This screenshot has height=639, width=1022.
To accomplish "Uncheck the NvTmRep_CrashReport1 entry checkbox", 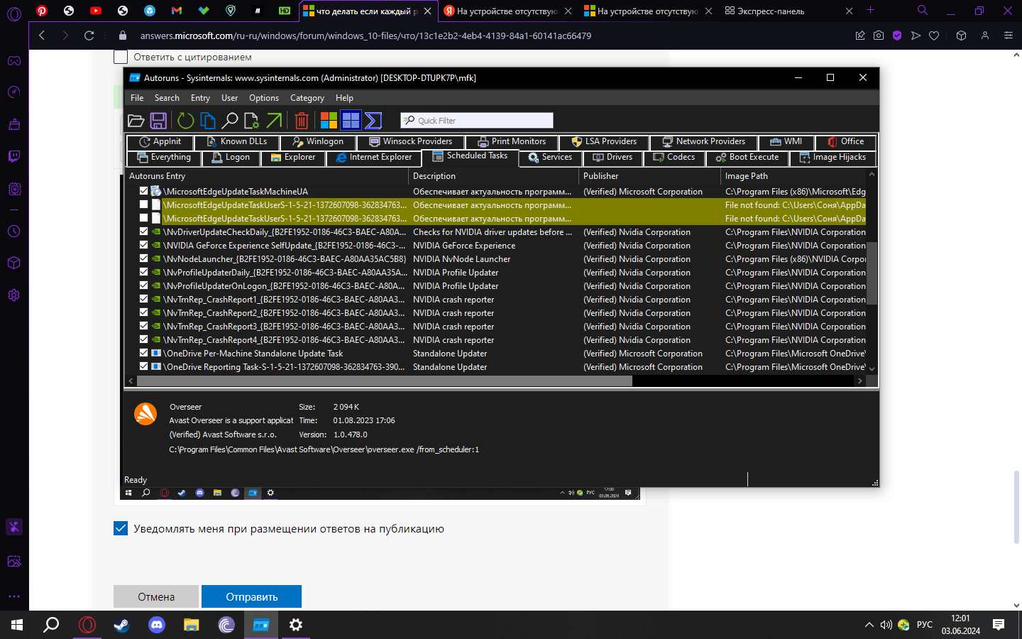I will click(143, 299).
